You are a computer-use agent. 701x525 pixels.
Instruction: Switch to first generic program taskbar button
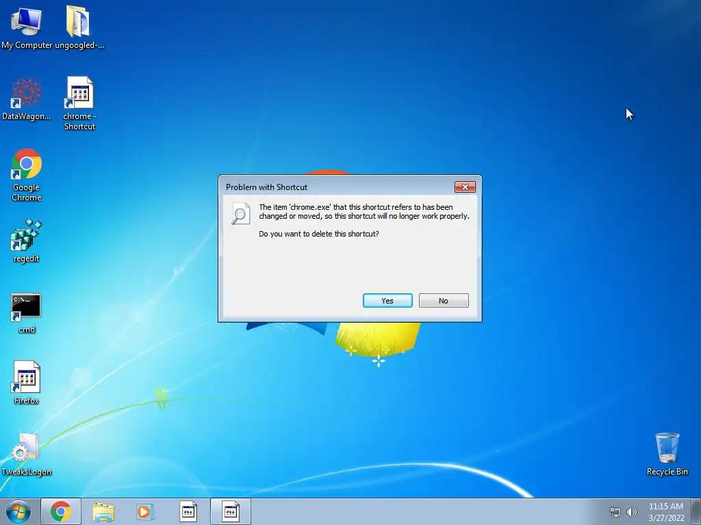coord(188,511)
